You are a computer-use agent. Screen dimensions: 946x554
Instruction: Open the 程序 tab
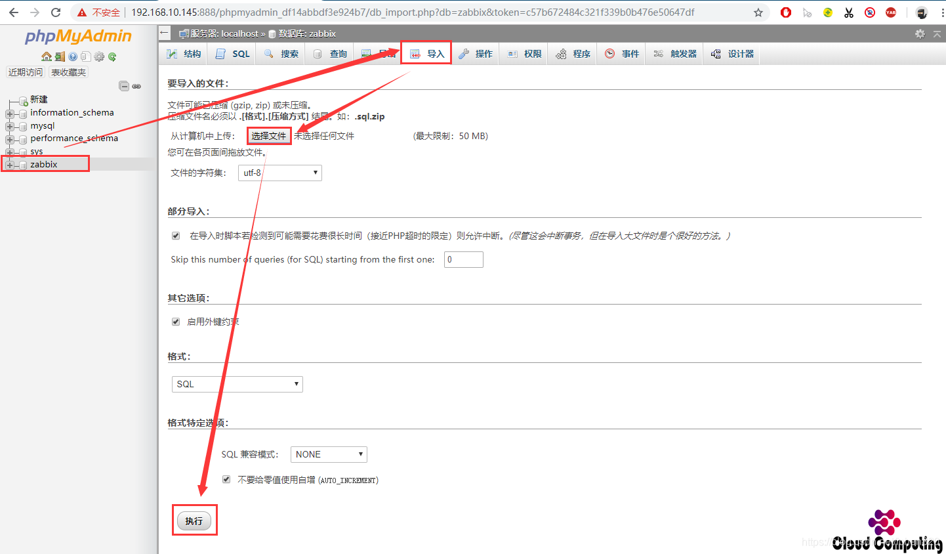tap(573, 54)
